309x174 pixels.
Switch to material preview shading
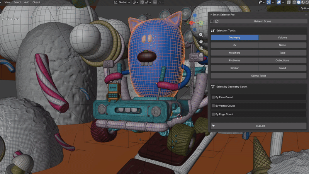point(303,2)
